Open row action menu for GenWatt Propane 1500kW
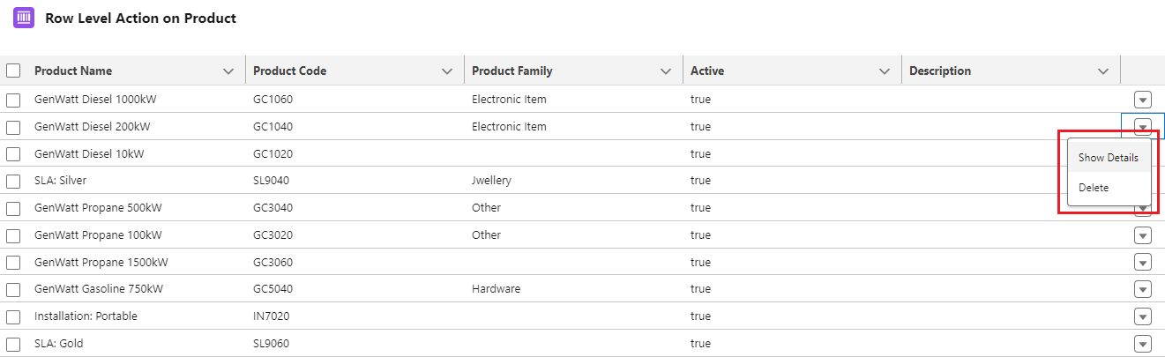 pyautogui.click(x=1143, y=263)
